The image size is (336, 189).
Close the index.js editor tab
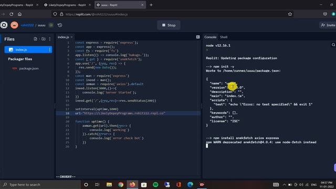coord(71,37)
